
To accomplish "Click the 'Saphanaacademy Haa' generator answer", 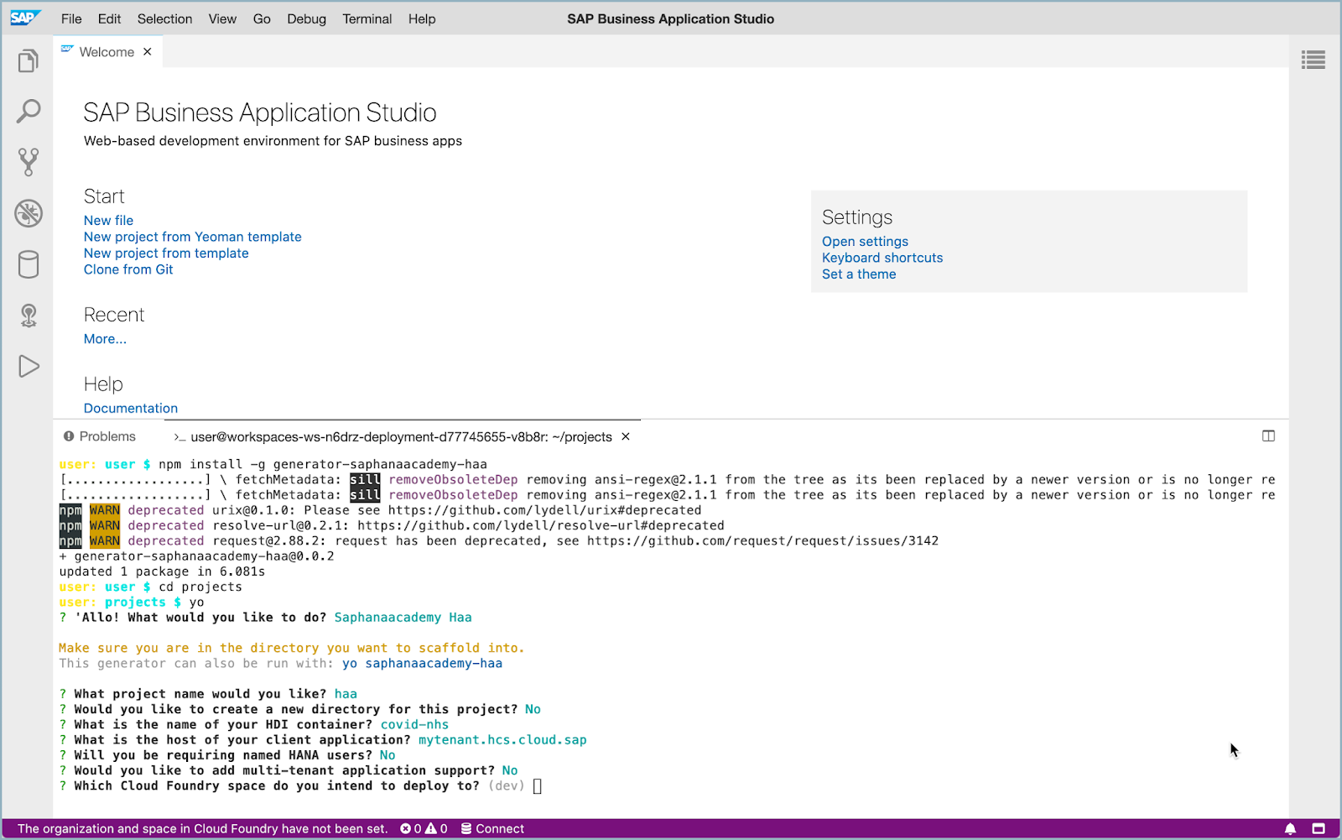I will click(403, 618).
